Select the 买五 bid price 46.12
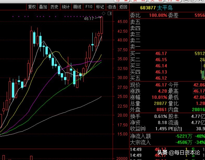Screen dimensions: 205x160 [161, 78]
